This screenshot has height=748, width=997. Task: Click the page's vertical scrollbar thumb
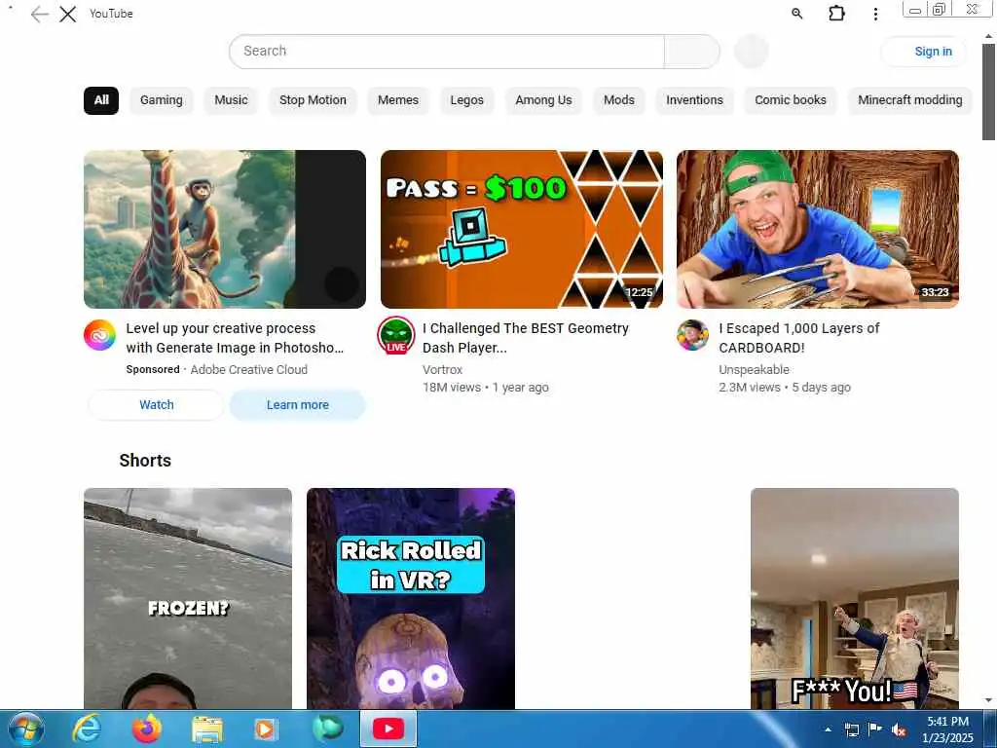988,93
